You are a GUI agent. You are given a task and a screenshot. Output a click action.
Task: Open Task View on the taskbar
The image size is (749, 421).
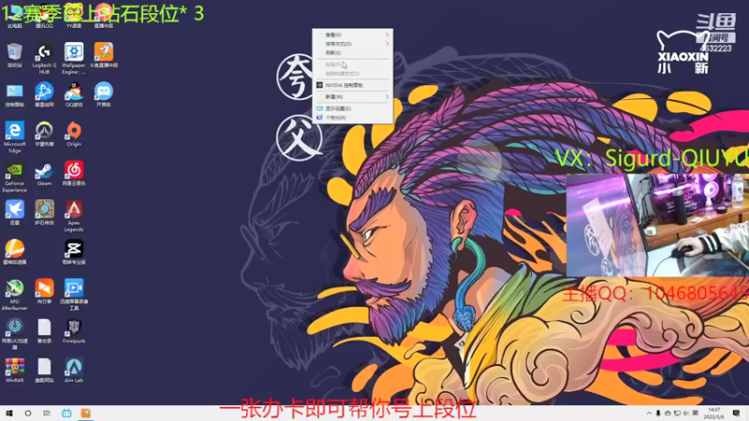point(46,414)
